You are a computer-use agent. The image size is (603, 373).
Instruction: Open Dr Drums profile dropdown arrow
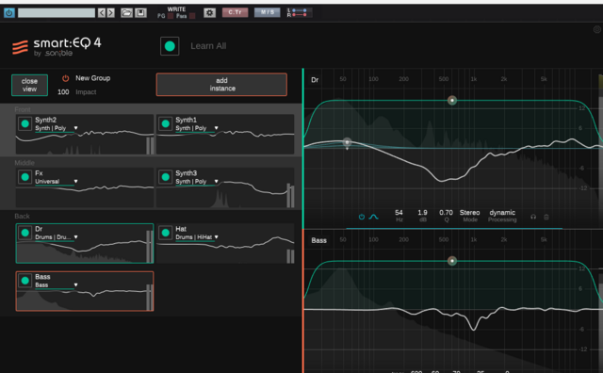(x=75, y=236)
